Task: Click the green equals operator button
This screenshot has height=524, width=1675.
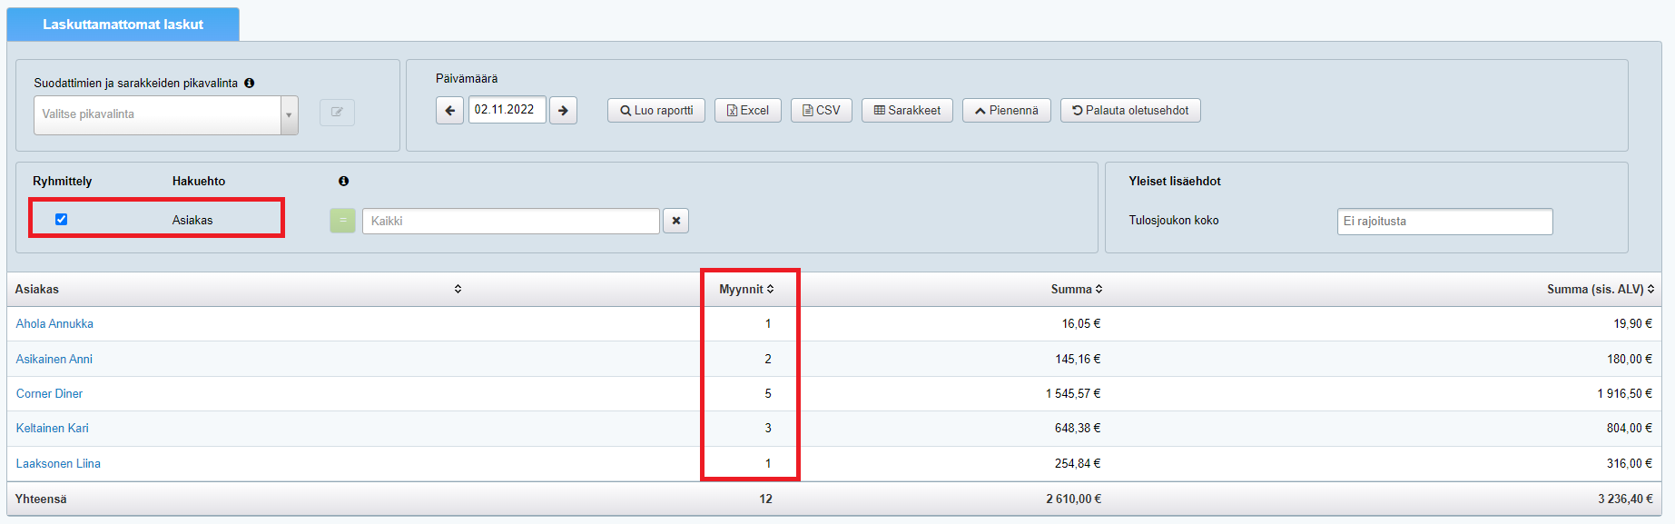Action: pos(342,221)
